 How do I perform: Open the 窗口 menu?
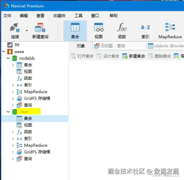[95, 16]
